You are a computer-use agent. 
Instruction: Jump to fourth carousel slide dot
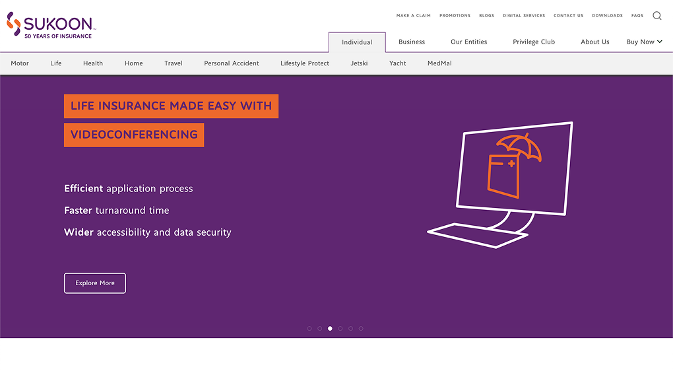[x=340, y=329]
